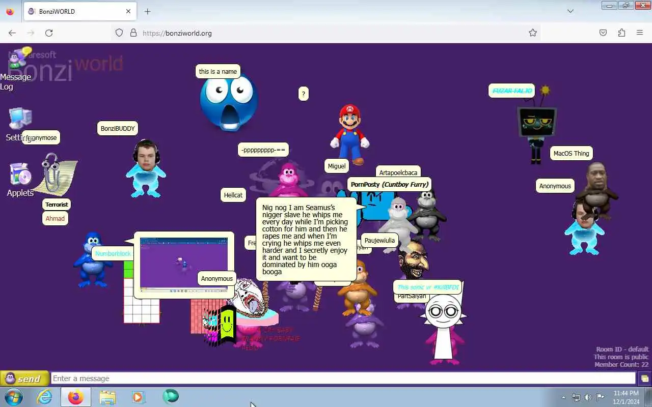
Task: Click the 'Artapoelcbaca' name tag
Action: pyautogui.click(x=398, y=172)
